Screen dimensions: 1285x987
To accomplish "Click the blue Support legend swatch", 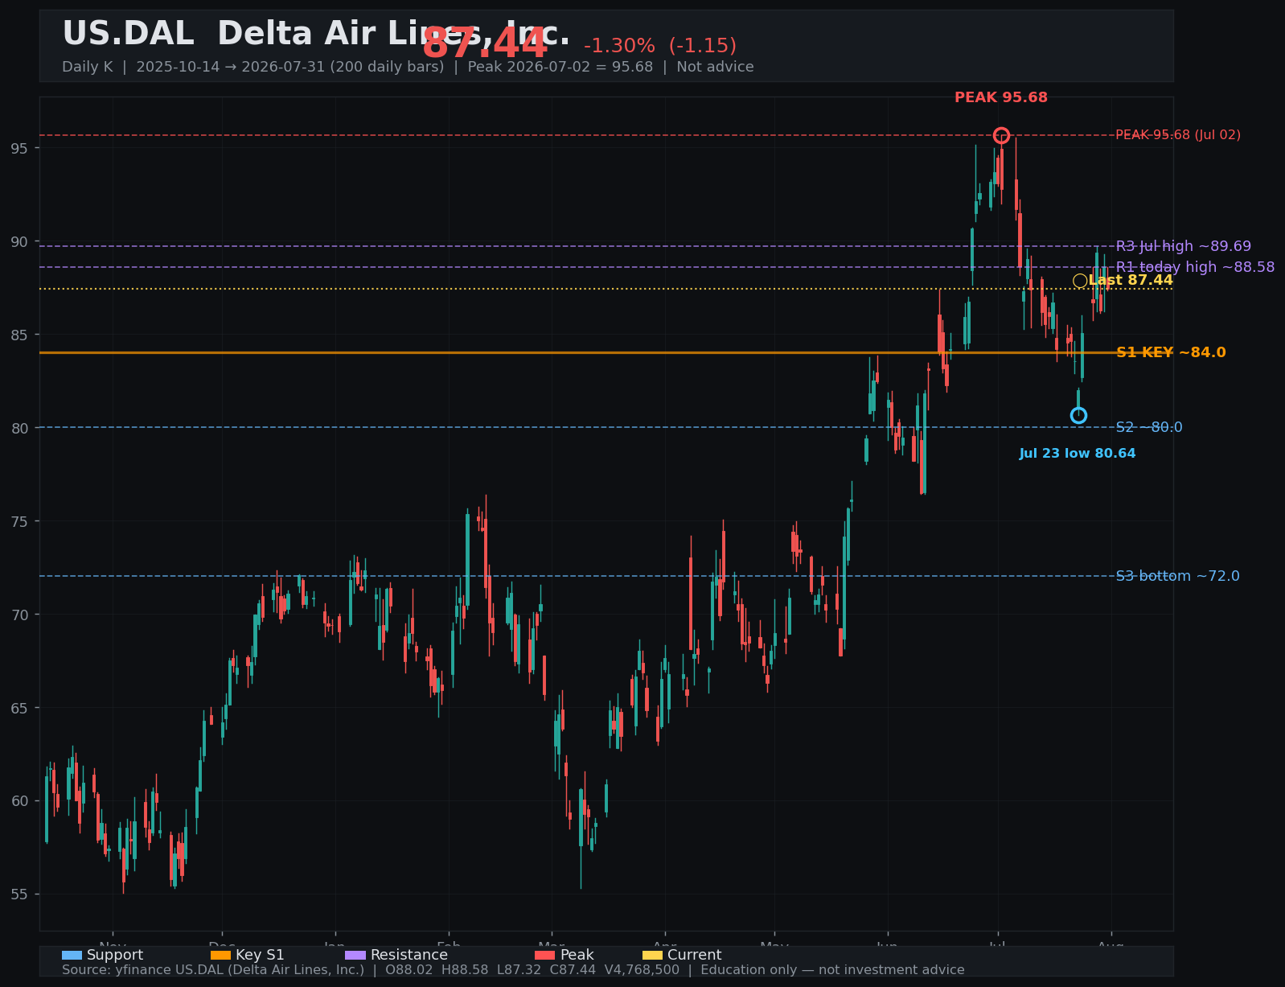I will [x=72, y=955].
